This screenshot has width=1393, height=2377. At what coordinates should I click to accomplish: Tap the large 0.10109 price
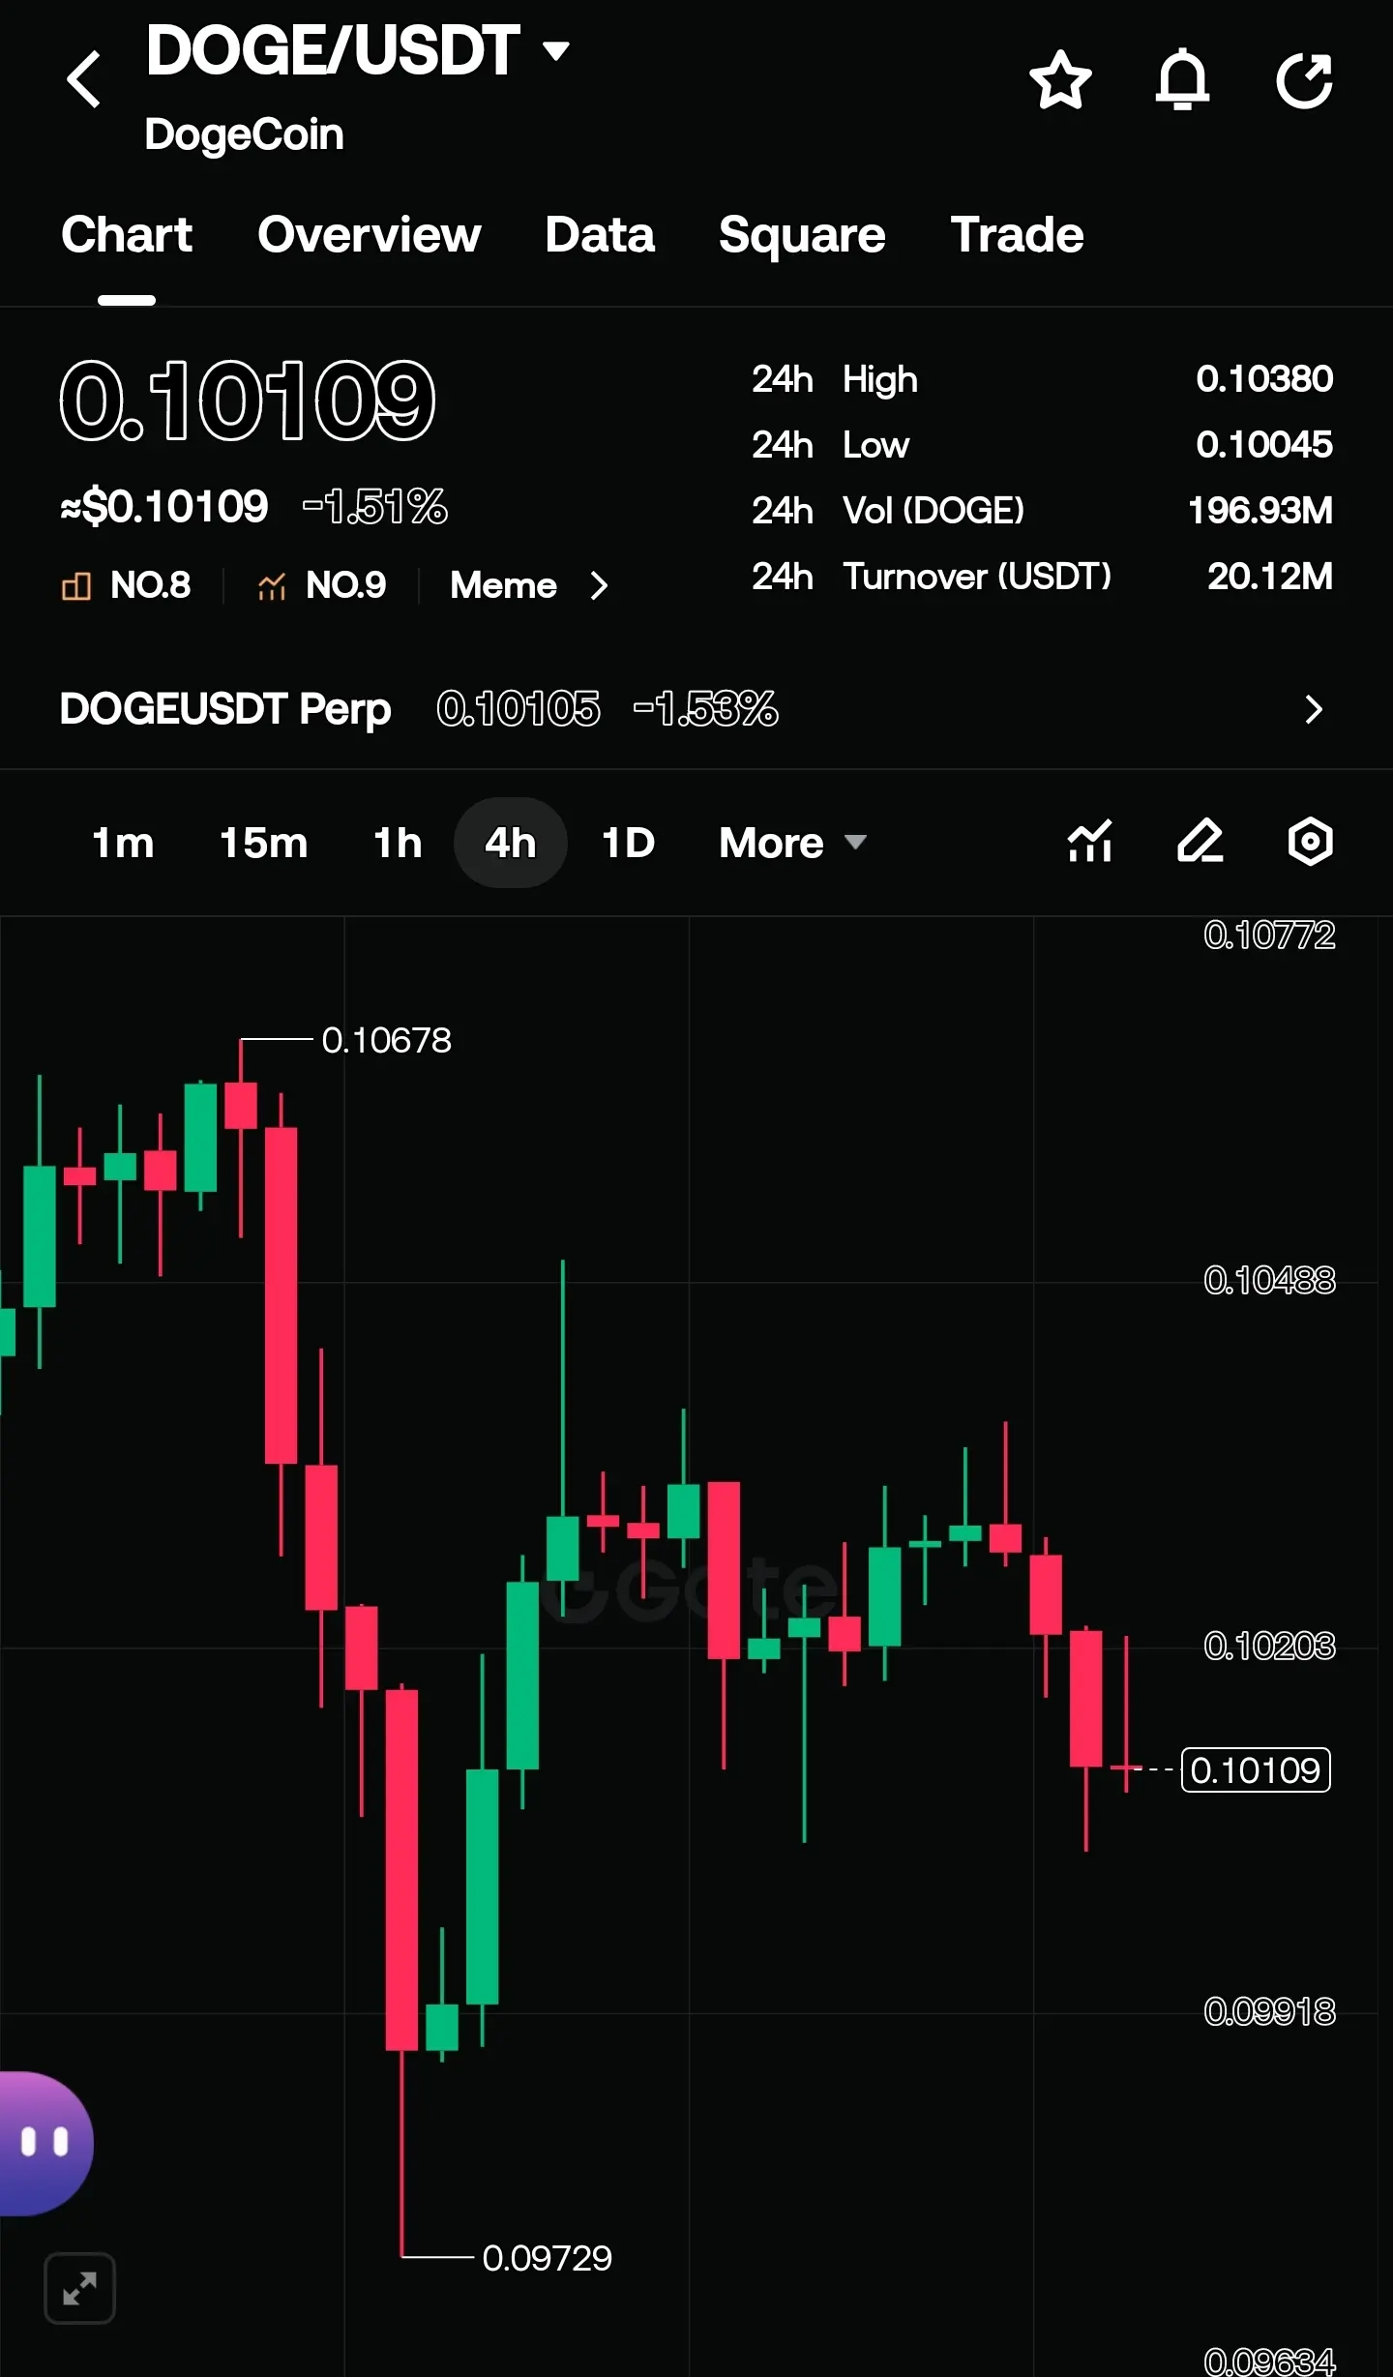tap(248, 400)
